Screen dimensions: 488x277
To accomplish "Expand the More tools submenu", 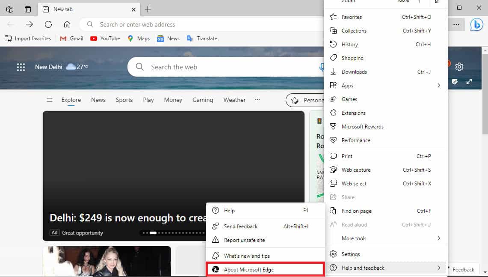I will pos(385,238).
